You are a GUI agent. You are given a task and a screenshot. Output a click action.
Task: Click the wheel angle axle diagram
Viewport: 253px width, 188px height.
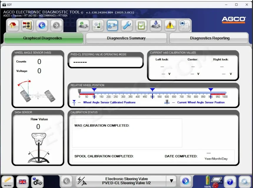point(37,91)
